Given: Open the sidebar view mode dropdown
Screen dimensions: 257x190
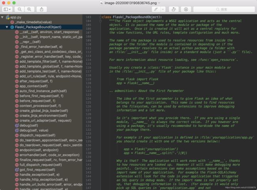Looking at the screenshot, I should point(7,9).
